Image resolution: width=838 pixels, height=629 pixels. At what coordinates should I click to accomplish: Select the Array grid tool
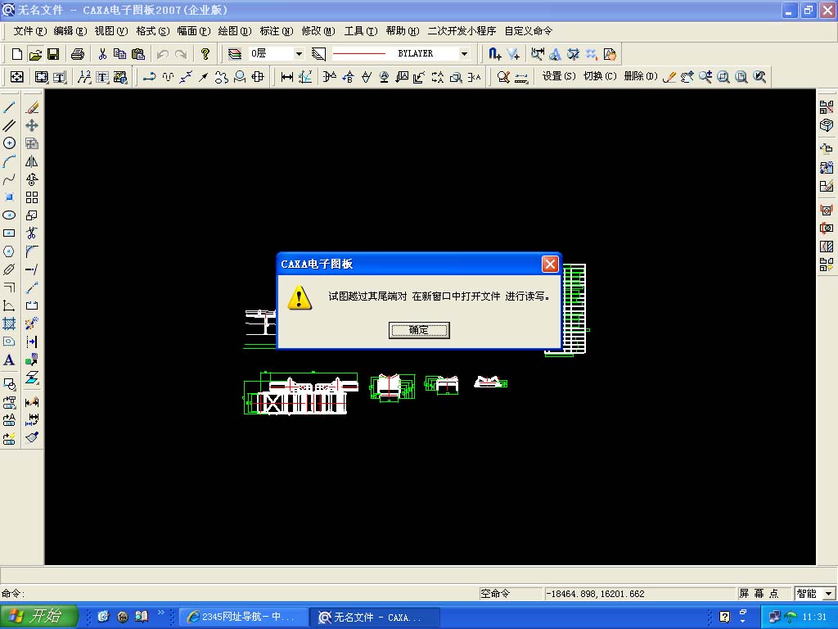pos(32,197)
